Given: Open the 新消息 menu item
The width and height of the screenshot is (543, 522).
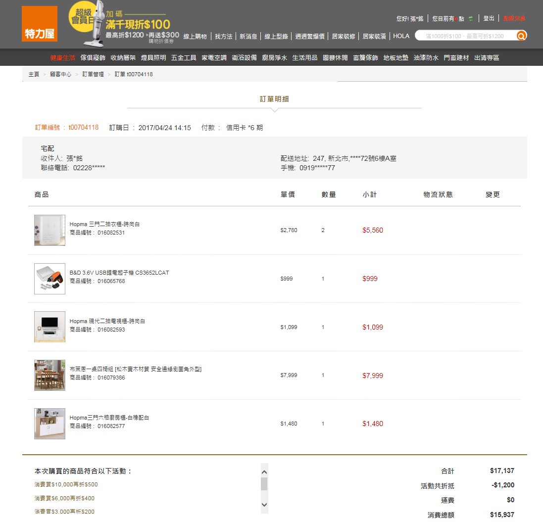Looking at the screenshot, I should (248, 36).
